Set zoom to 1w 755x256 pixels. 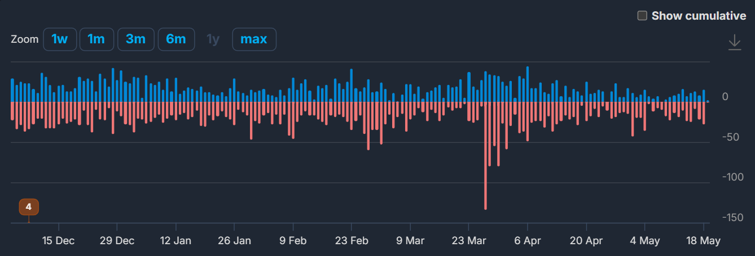pos(60,39)
